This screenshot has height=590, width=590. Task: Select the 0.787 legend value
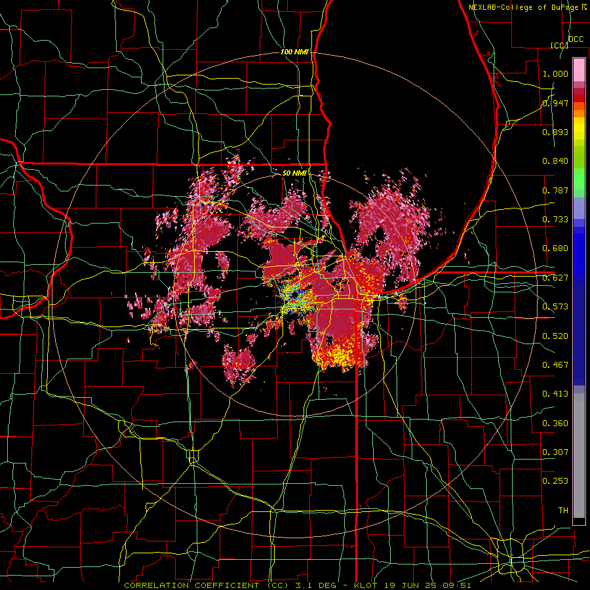[x=555, y=190]
